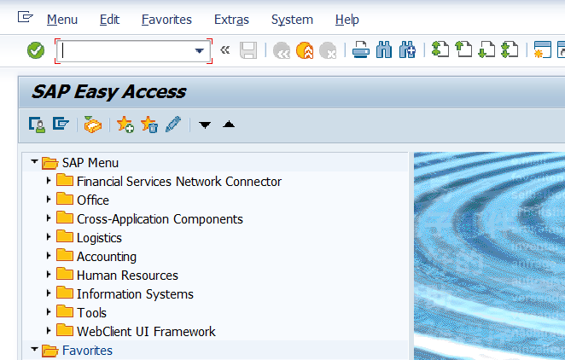Click the User Menu icon
Image resolution: width=565 pixels, height=360 pixels.
click(37, 125)
